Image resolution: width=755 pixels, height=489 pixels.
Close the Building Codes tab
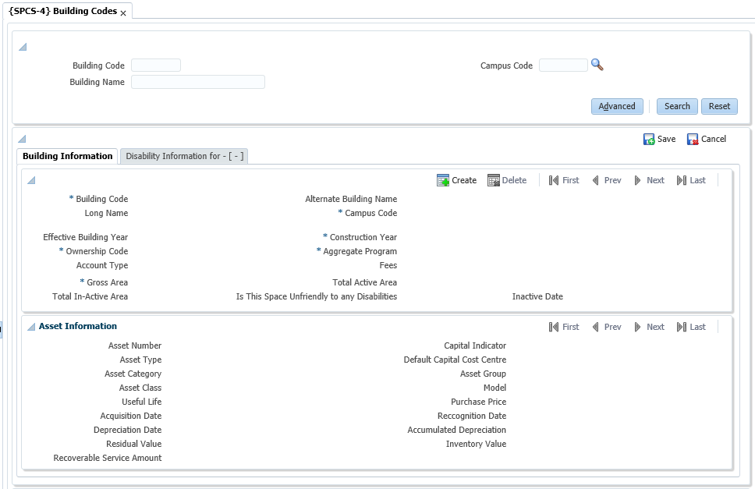pyautogui.click(x=123, y=13)
